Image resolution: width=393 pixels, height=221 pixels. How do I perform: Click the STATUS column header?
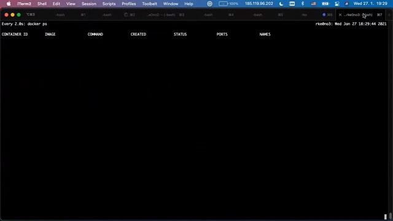[x=180, y=34]
